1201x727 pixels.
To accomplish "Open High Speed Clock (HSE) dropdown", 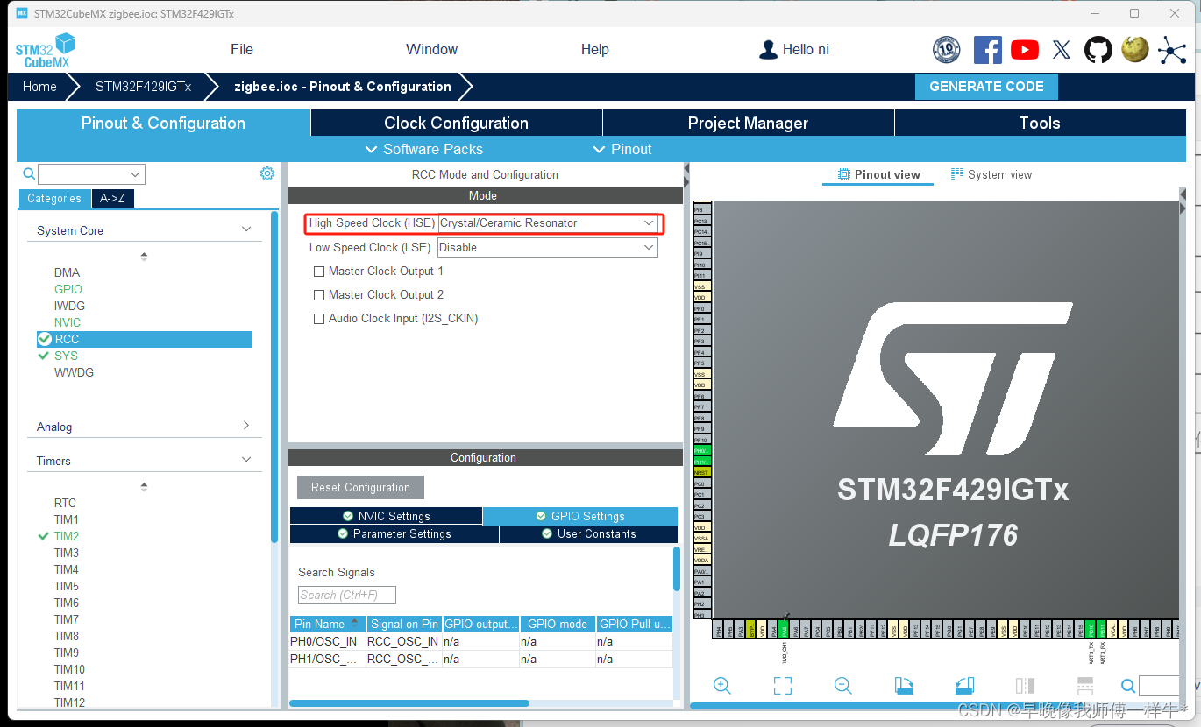I will (548, 223).
